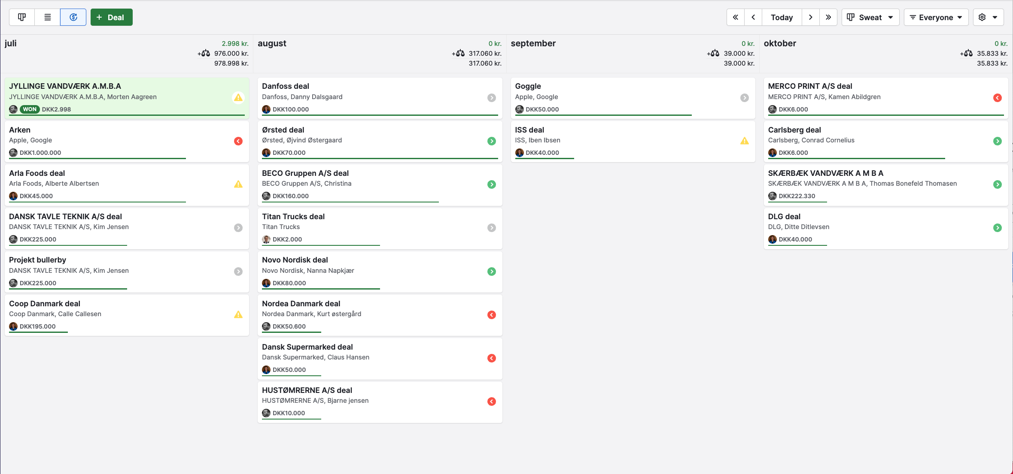Screen dimensions: 1013x474
Task: Click the WON badge on JYLLINGE card
Action: tap(30, 109)
